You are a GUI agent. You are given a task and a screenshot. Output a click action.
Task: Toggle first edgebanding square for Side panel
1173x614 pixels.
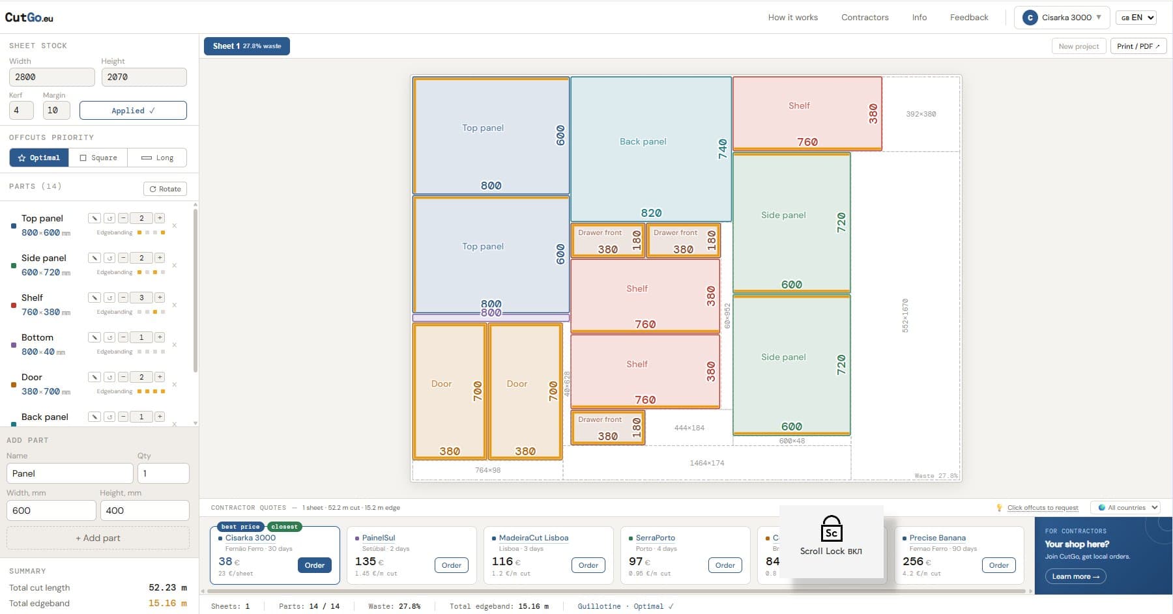tap(139, 272)
